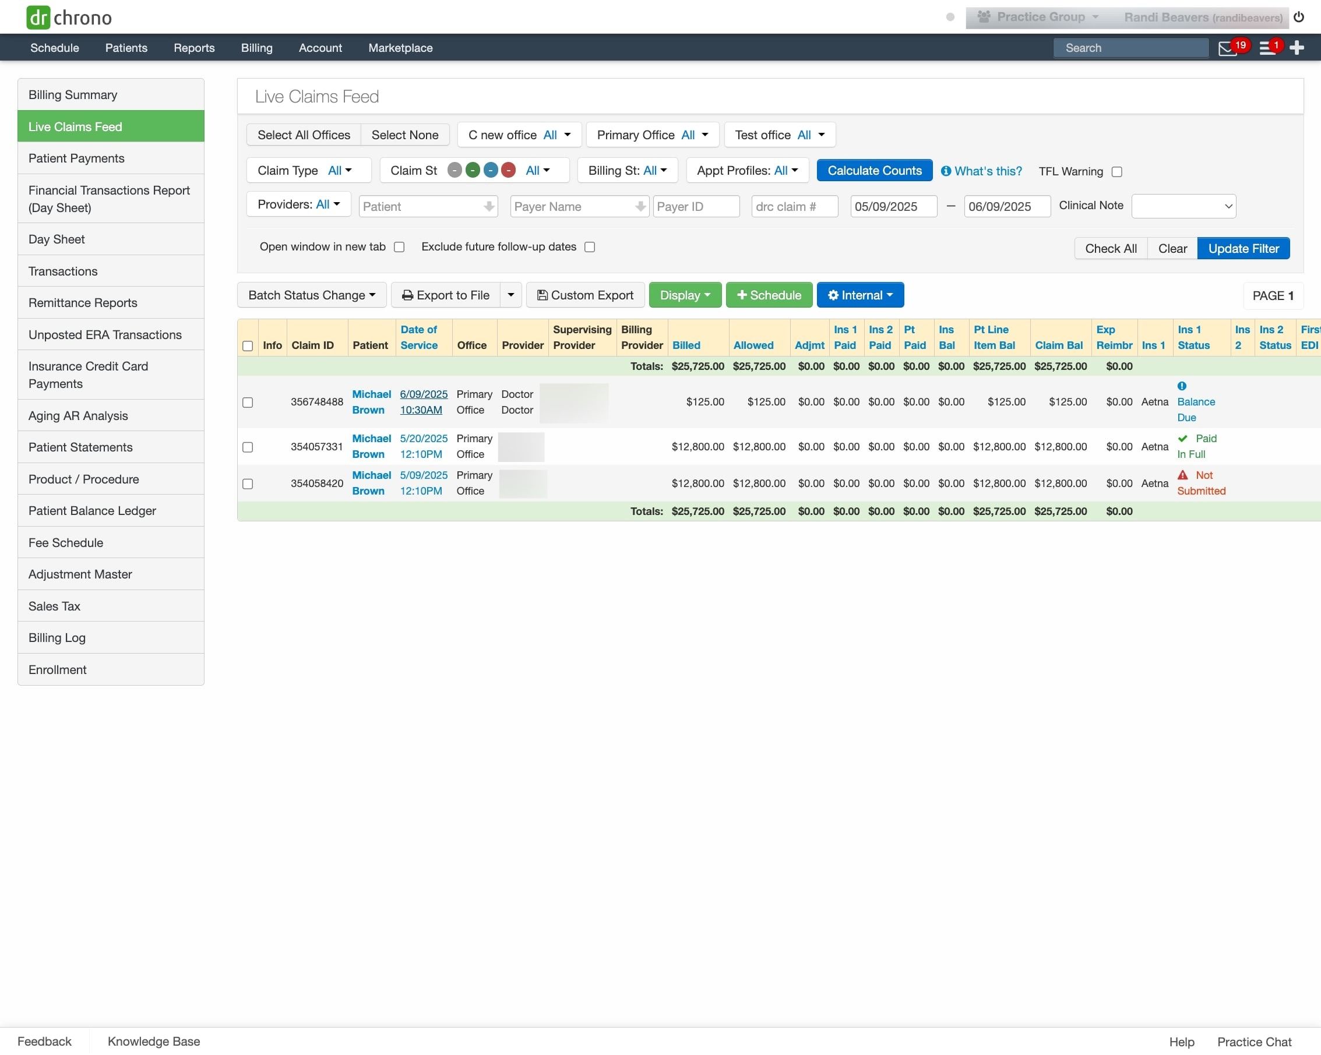1321x1055 pixels.
Task: Open the Patients menu
Action: coord(126,48)
